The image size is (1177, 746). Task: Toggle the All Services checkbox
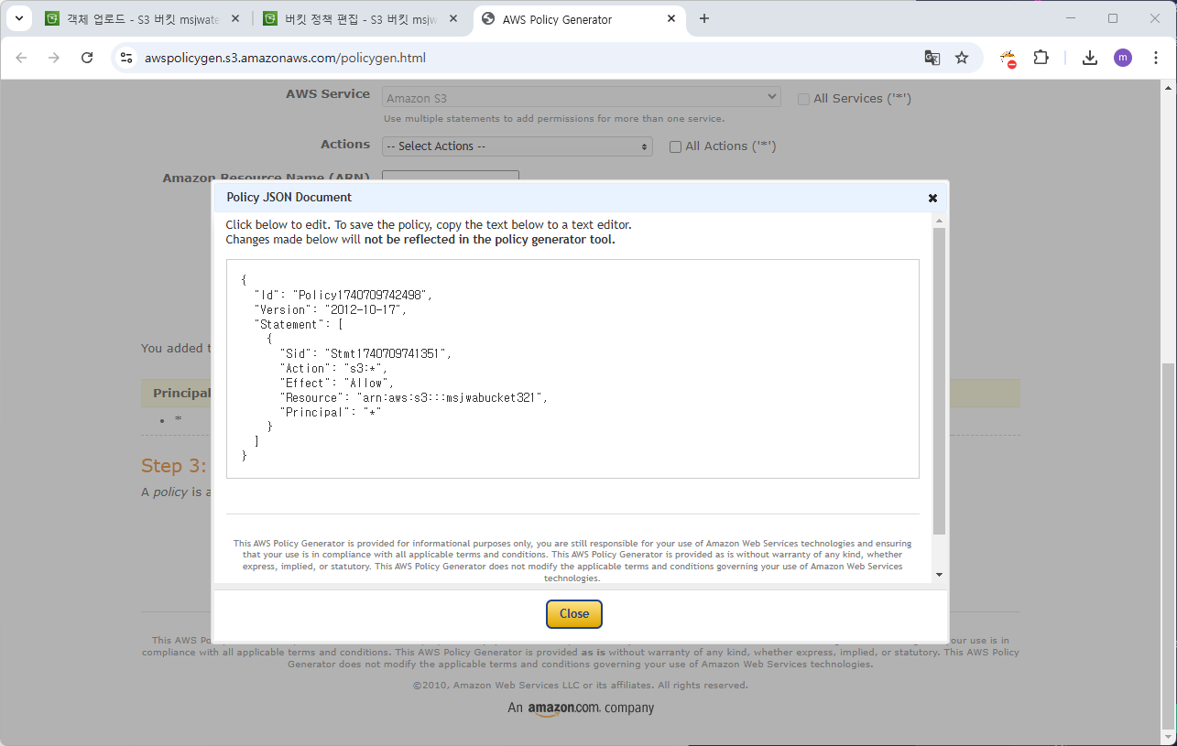pyautogui.click(x=803, y=99)
